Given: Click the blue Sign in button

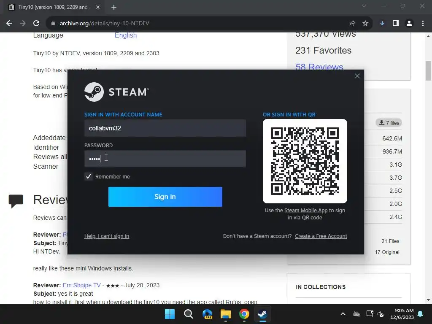Looking at the screenshot, I should 165,197.
